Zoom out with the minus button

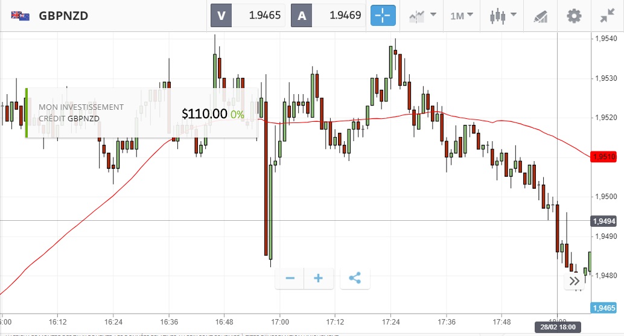pyautogui.click(x=290, y=278)
